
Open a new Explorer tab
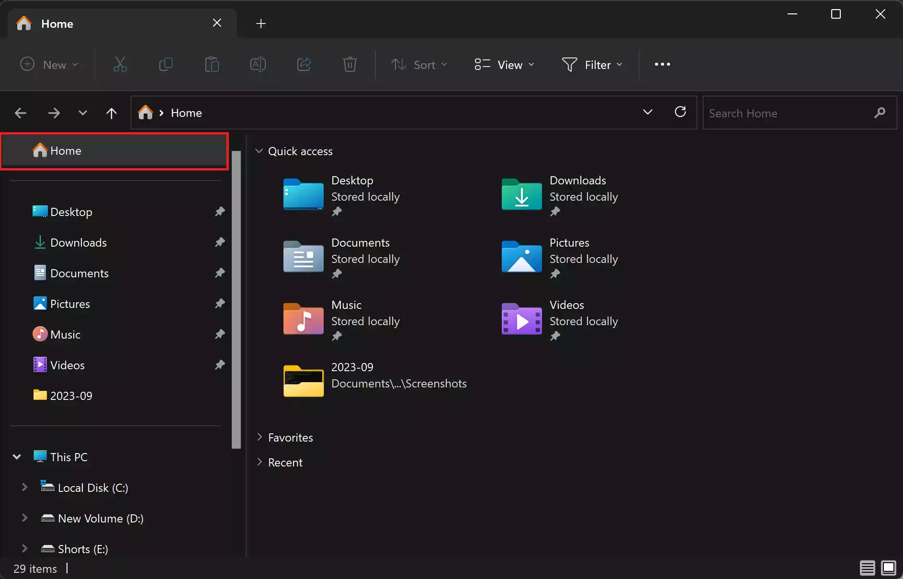(260, 23)
